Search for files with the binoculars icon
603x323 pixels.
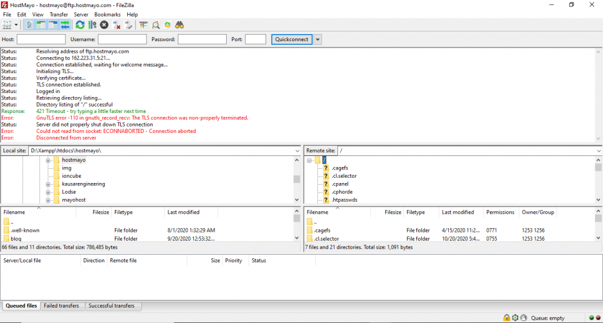tap(180, 25)
